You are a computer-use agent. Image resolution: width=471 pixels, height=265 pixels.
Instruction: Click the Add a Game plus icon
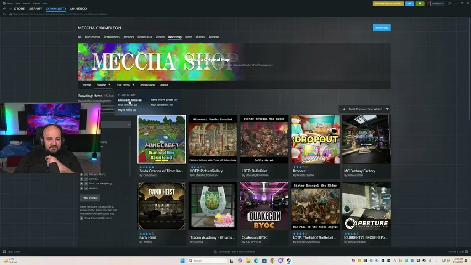(x=4, y=252)
